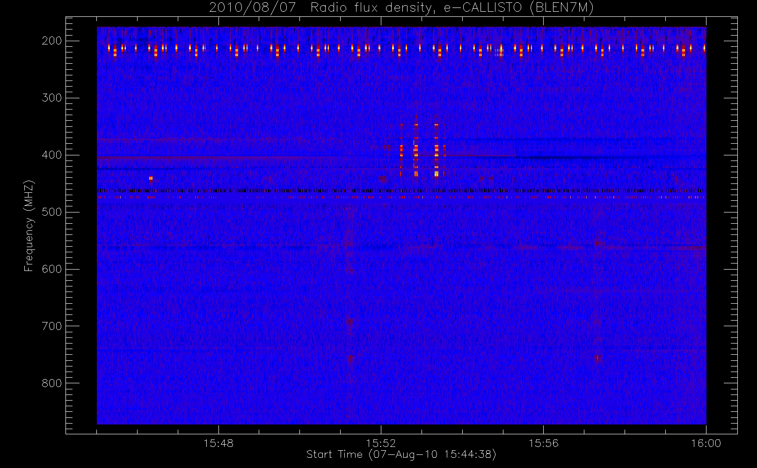This screenshot has height=468, width=757.
Task: Click the 300 frequency tick label
Action: click(52, 98)
